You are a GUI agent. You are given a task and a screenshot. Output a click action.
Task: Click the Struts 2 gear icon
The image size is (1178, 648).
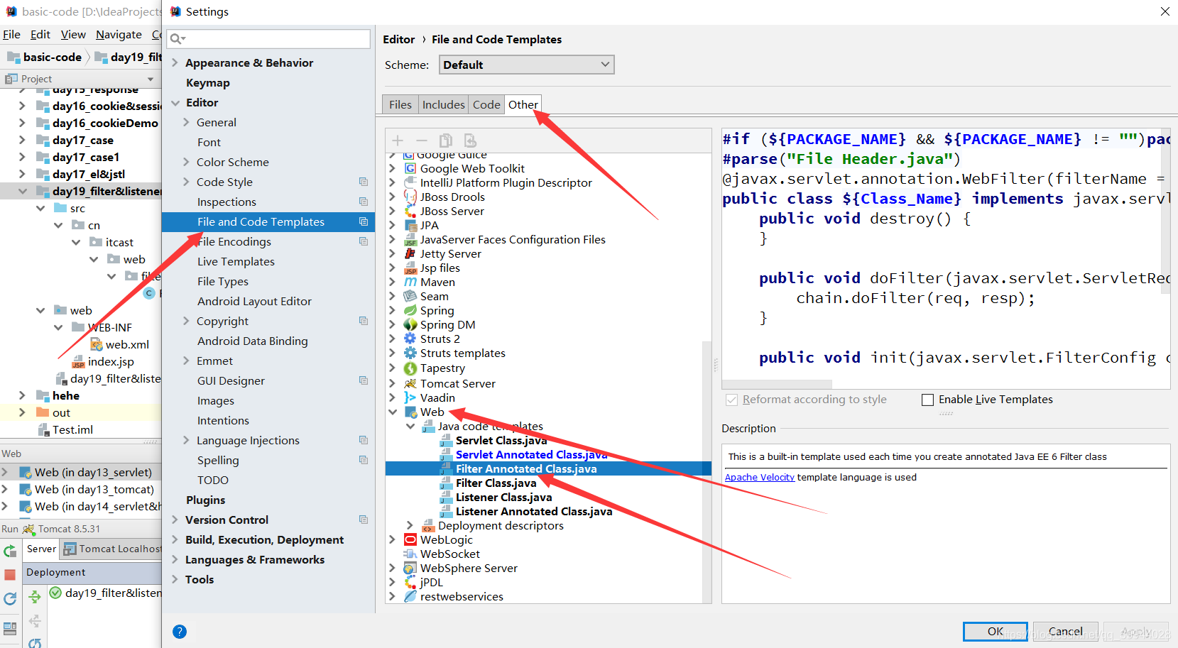[410, 339]
